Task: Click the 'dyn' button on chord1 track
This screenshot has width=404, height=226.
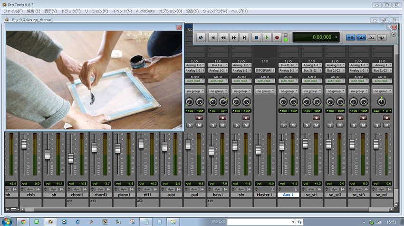Action: (75, 189)
